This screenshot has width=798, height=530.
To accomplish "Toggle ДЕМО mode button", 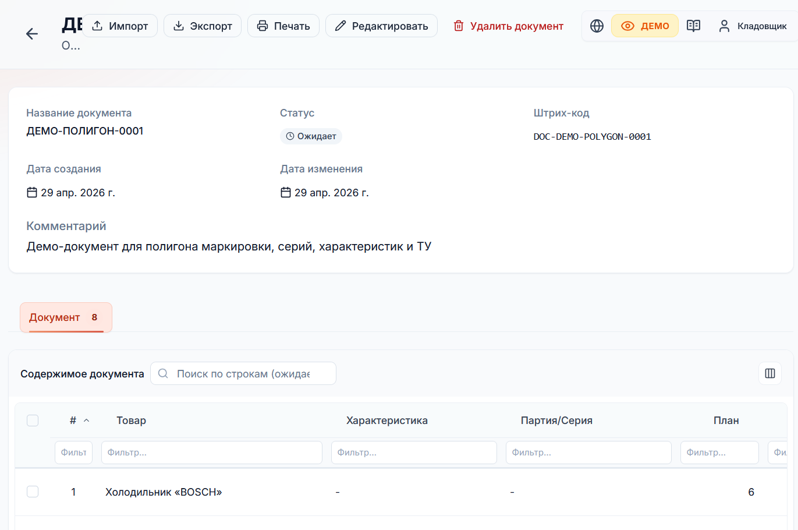I will 645,26.
